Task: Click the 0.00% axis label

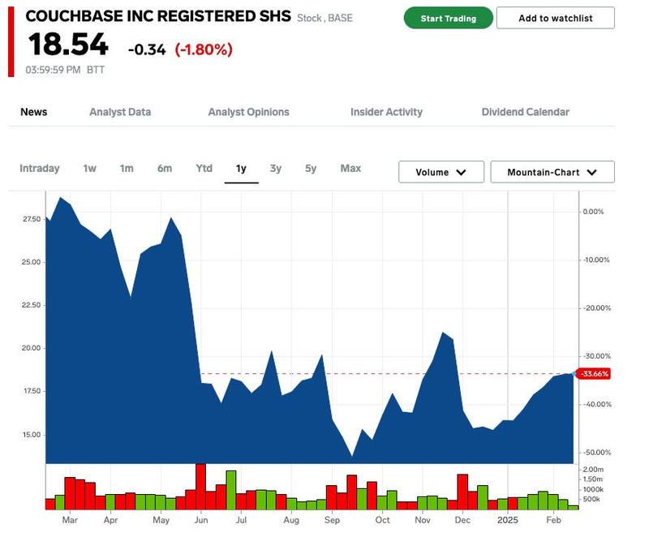Action: pos(593,212)
